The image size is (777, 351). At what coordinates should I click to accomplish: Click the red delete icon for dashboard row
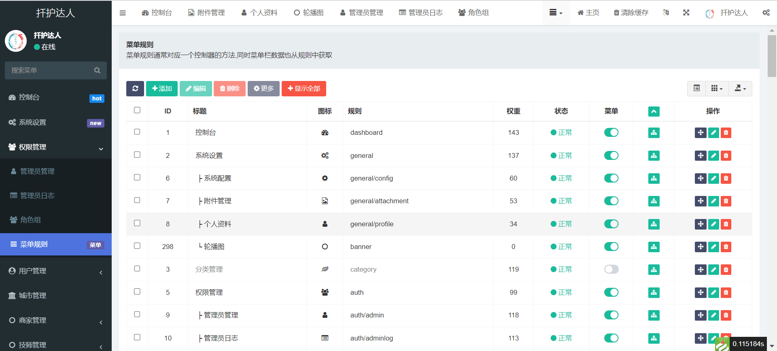pyautogui.click(x=726, y=133)
